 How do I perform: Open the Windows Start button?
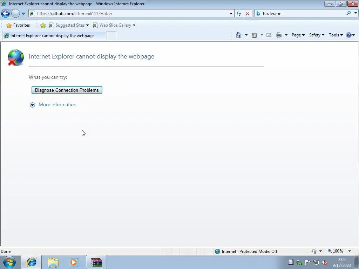pos(9,262)
